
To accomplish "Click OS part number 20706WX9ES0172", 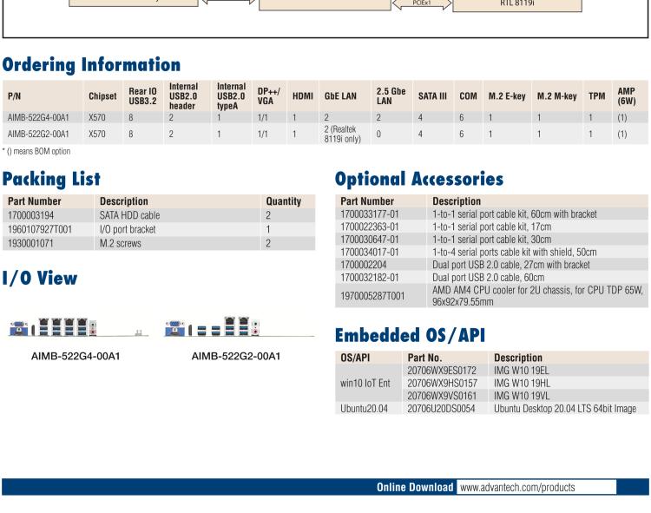I will [x=442, y=371].
